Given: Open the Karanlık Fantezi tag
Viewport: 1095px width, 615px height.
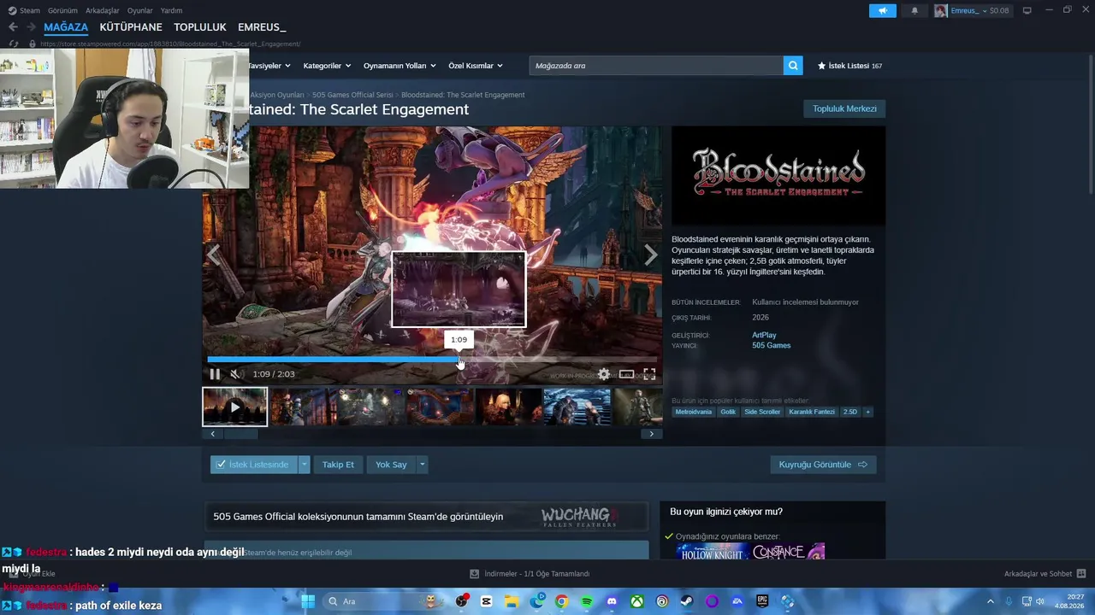Looking at the screenshot, I should click(x=812, y=412).
